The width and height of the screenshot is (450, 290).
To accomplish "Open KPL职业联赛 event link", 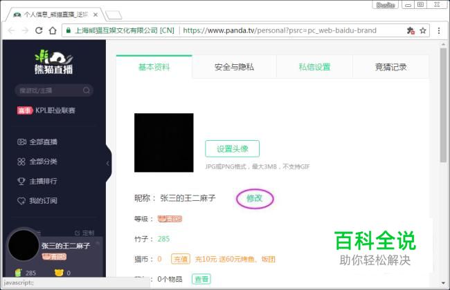I will click(46, 110).
